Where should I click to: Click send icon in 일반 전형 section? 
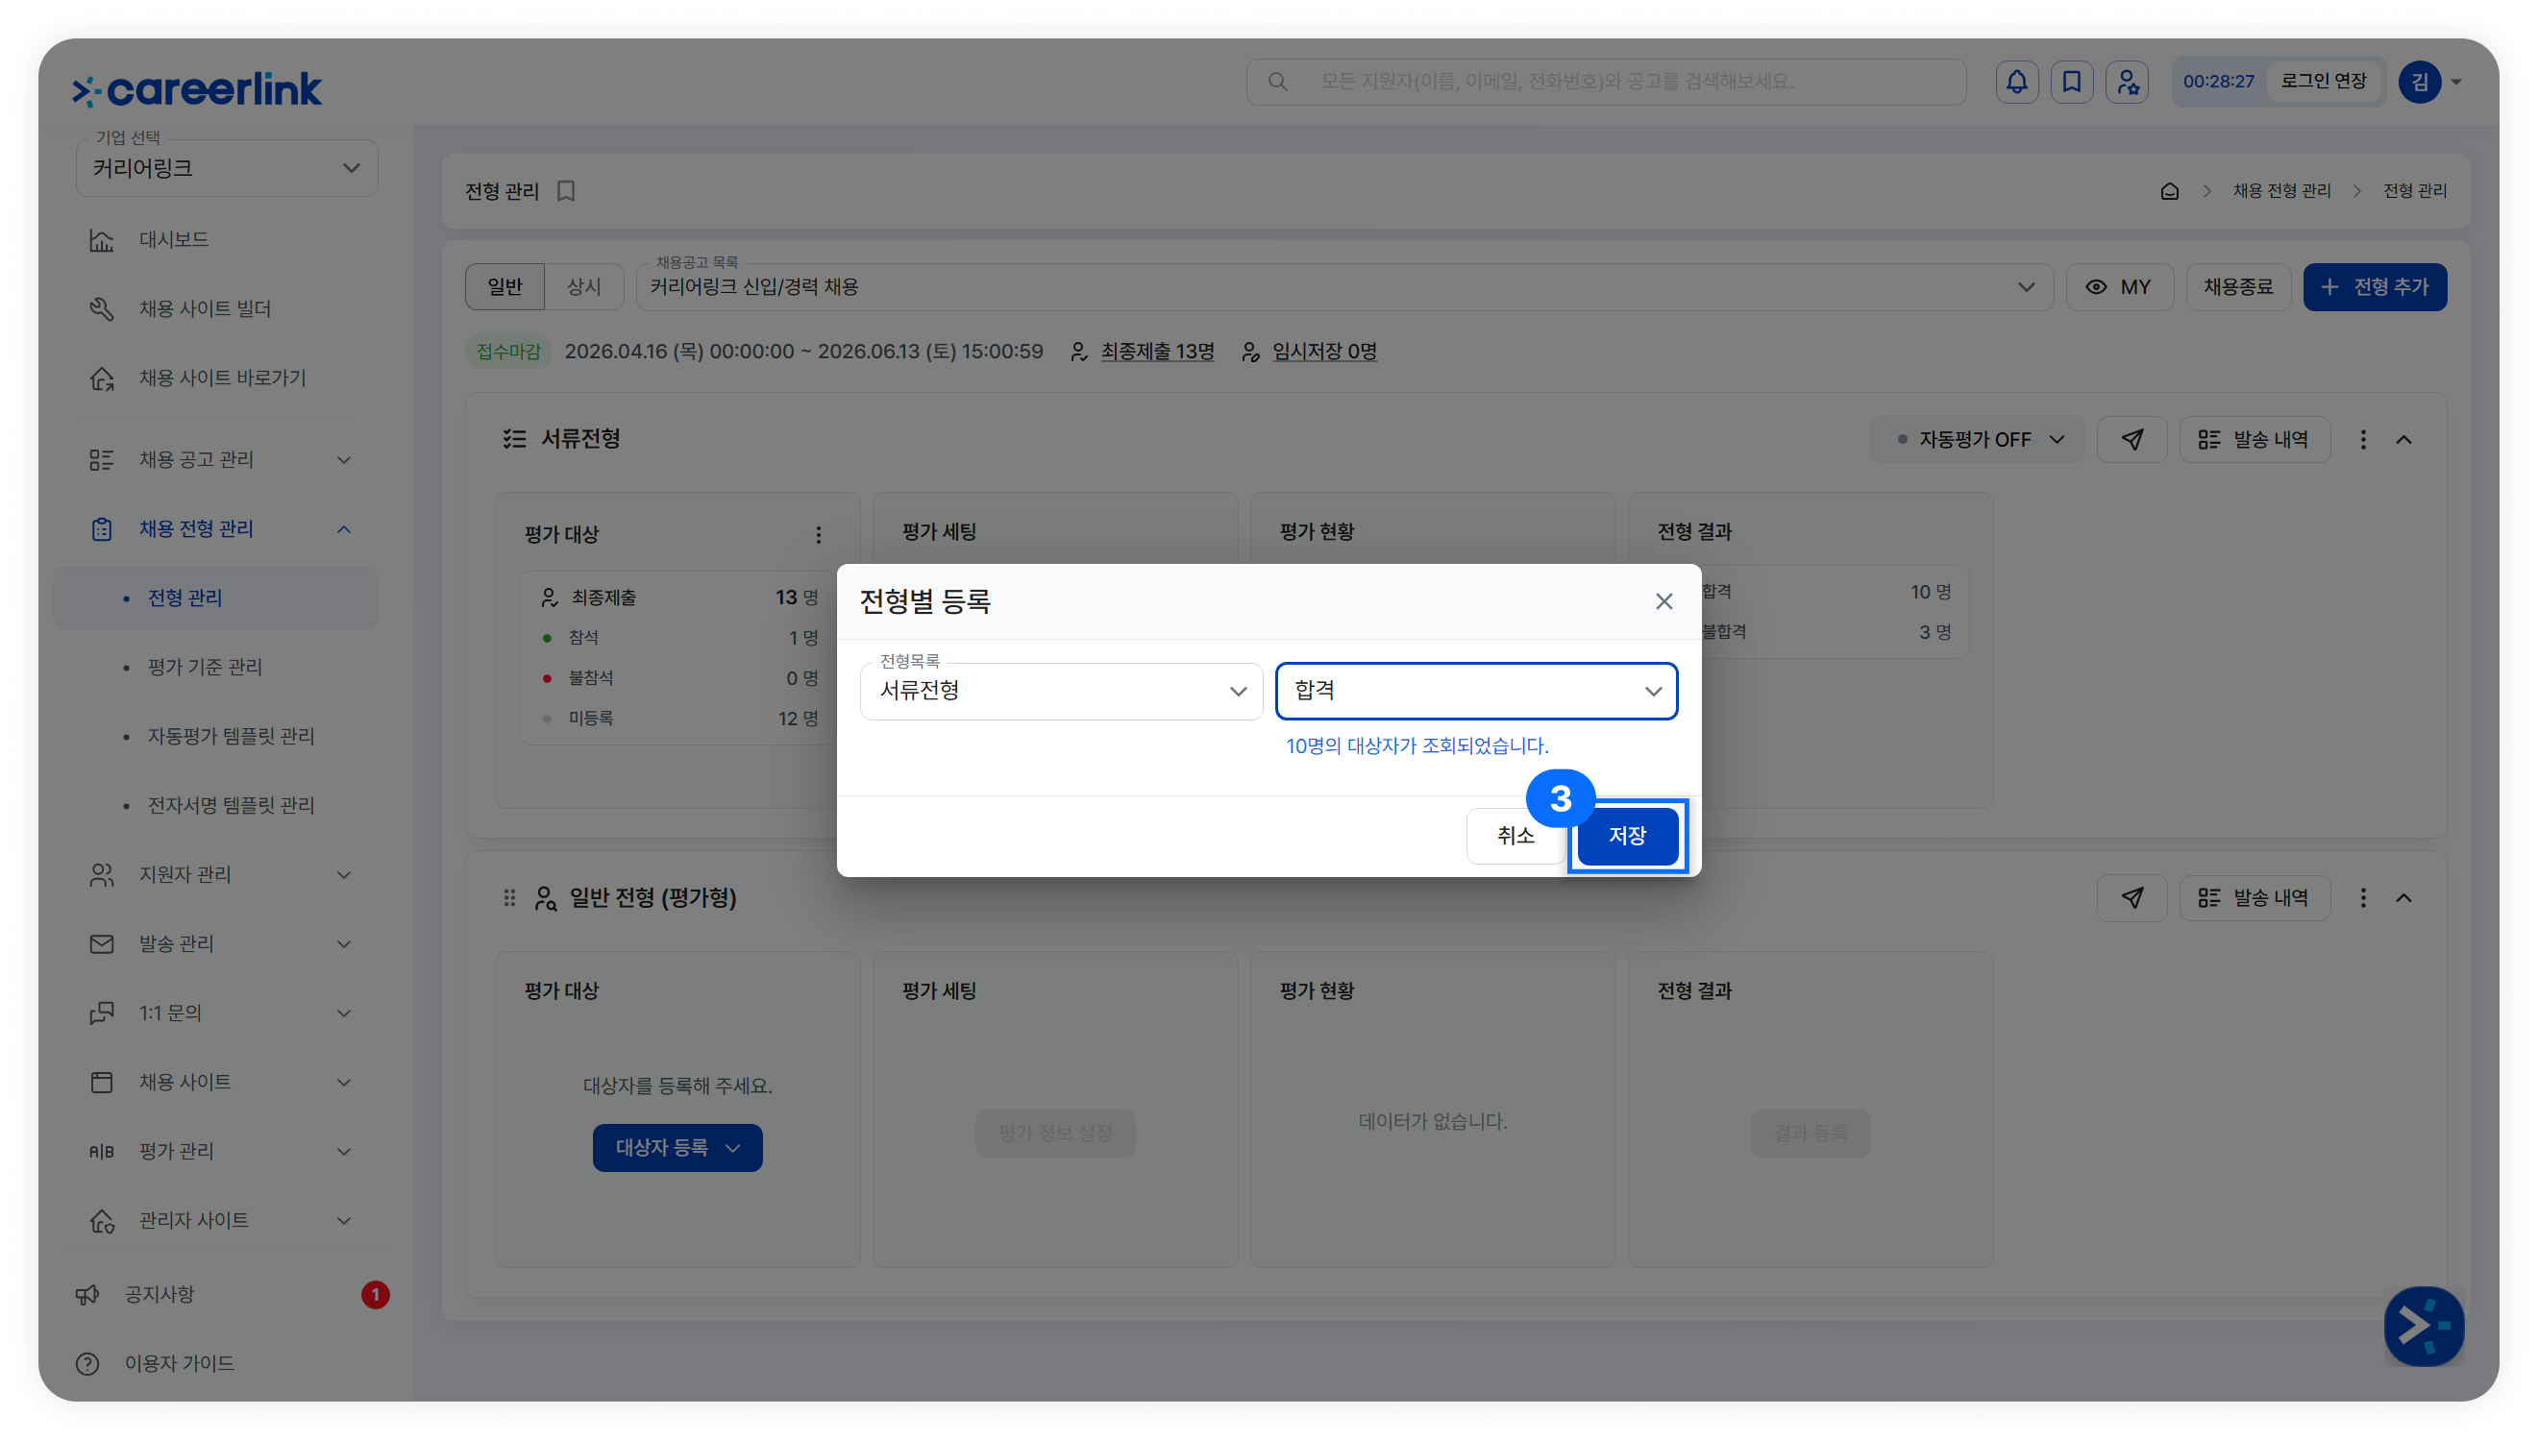click(x=2132, y=898)
